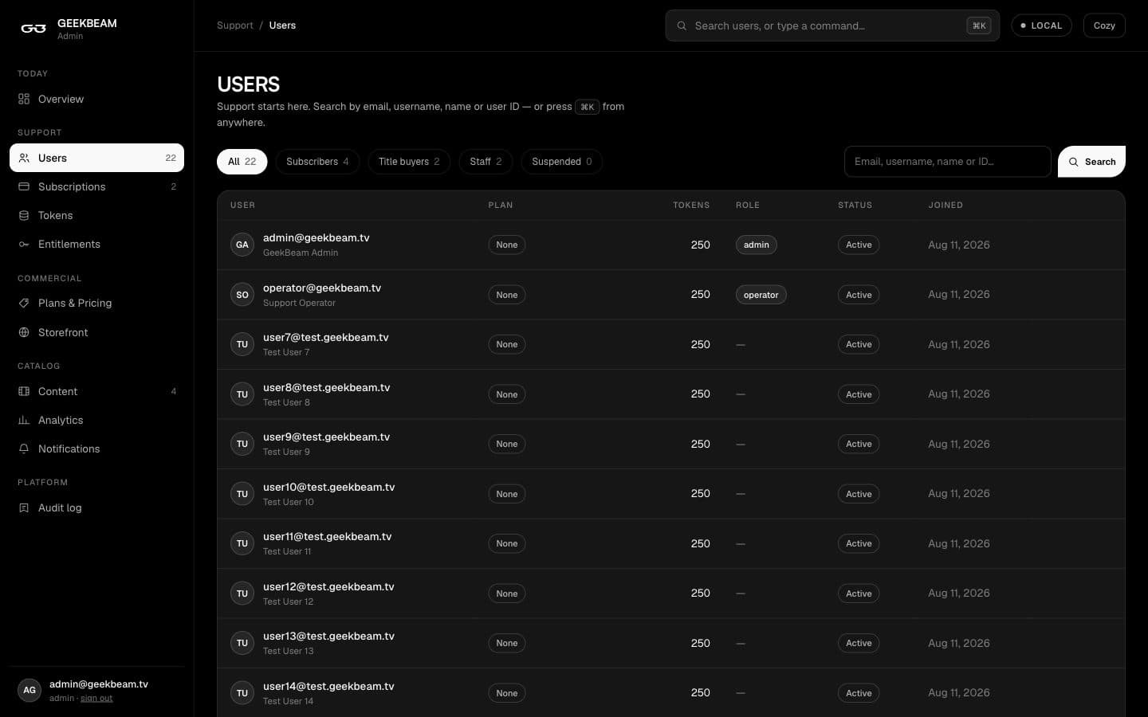
Task: Click the Storefront globe icon
Action: [24, 332]
